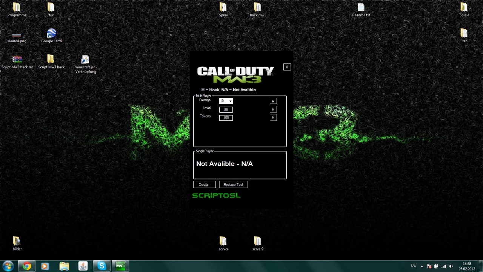Screen dimensions: 483x272
Task: Click the Call of Duty MW3 logo
Action: [x=235, y=75]
